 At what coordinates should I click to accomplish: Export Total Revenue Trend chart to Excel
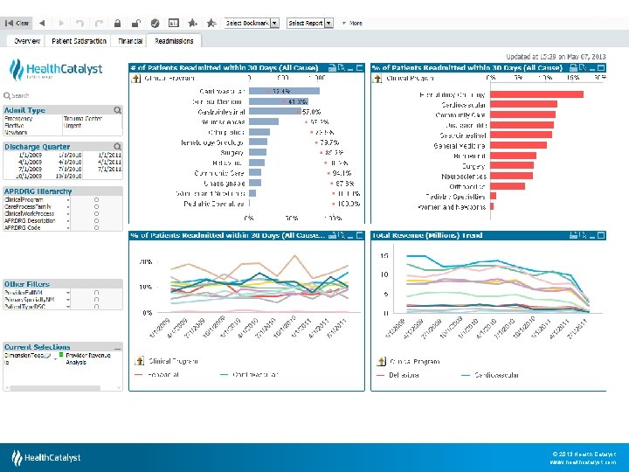click(x=583, y=235)
